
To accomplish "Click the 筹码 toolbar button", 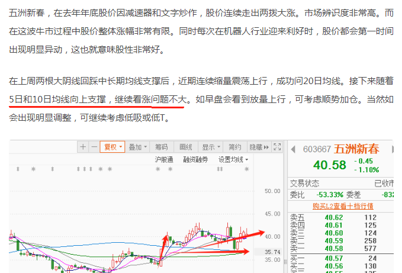I will tap(162, 147).
